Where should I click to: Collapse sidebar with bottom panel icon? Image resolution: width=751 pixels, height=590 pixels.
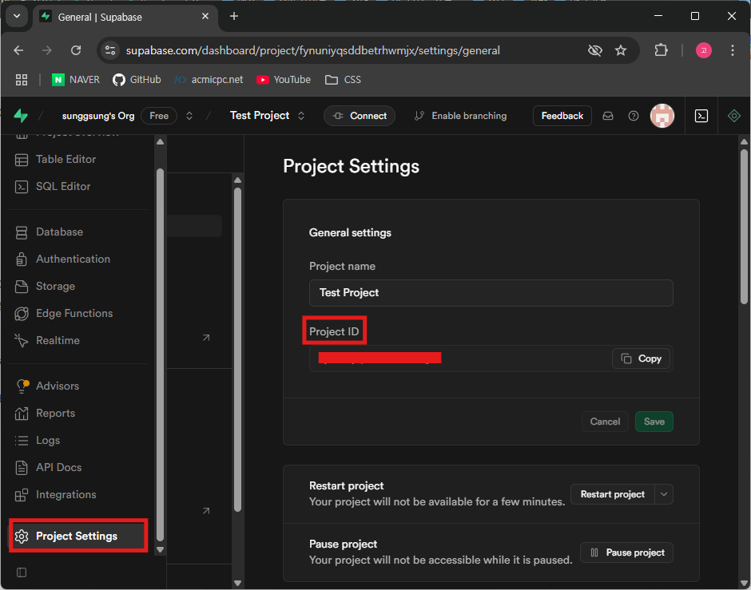(22, 572)
